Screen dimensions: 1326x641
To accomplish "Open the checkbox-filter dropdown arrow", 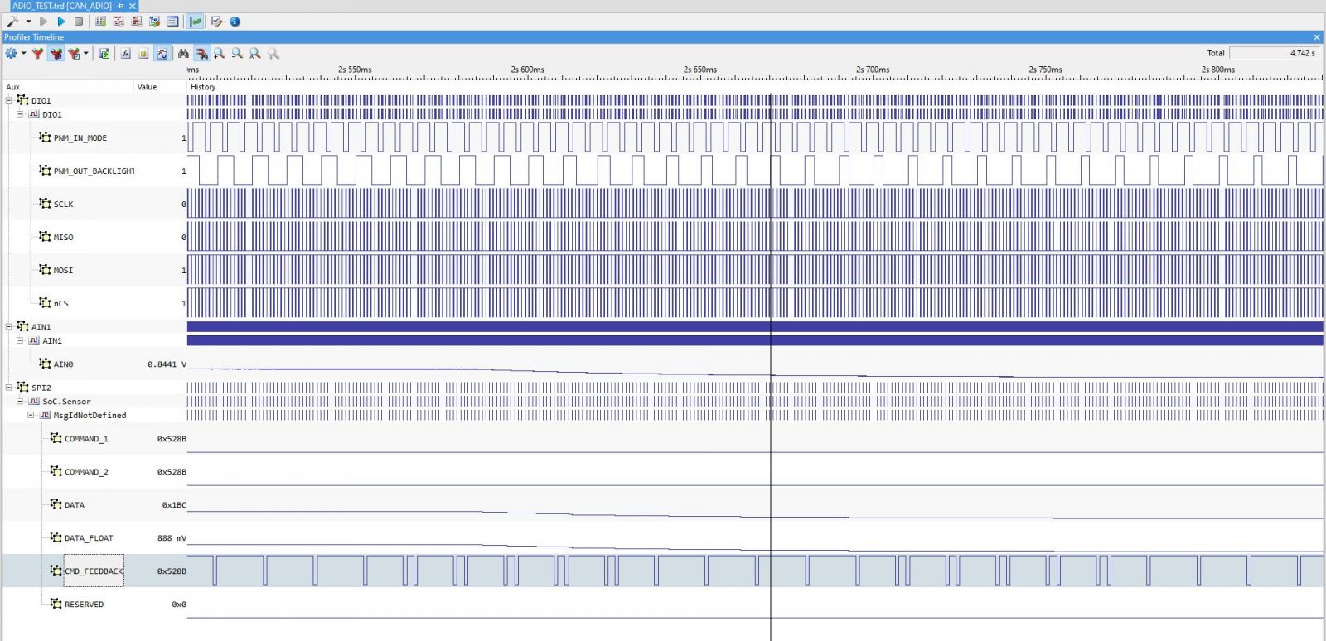I will (x=85, y=53).
